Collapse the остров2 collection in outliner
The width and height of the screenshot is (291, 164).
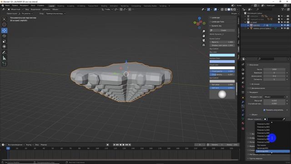(245, 22)
